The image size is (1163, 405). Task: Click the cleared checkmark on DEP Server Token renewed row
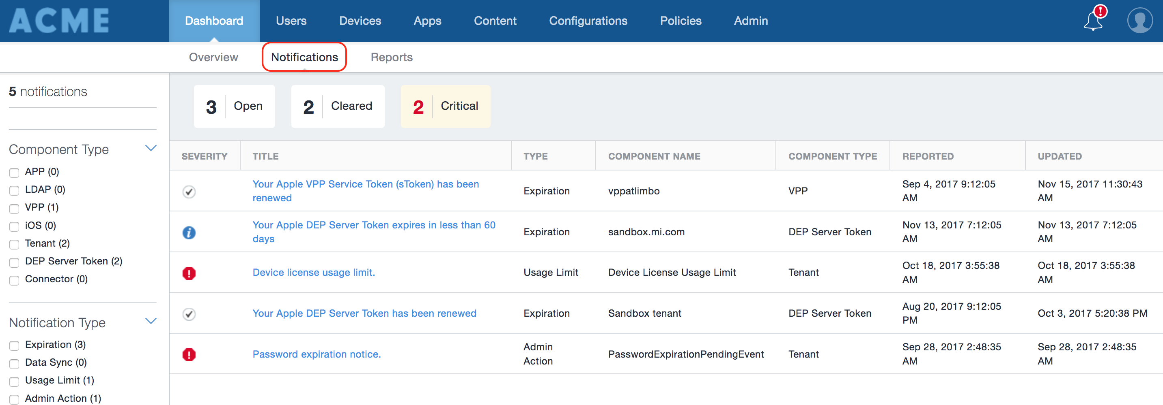[x=189, y=314]
